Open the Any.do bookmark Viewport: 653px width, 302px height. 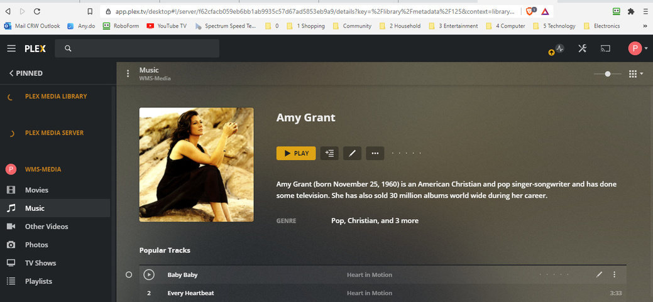click(x=81, y=26)
